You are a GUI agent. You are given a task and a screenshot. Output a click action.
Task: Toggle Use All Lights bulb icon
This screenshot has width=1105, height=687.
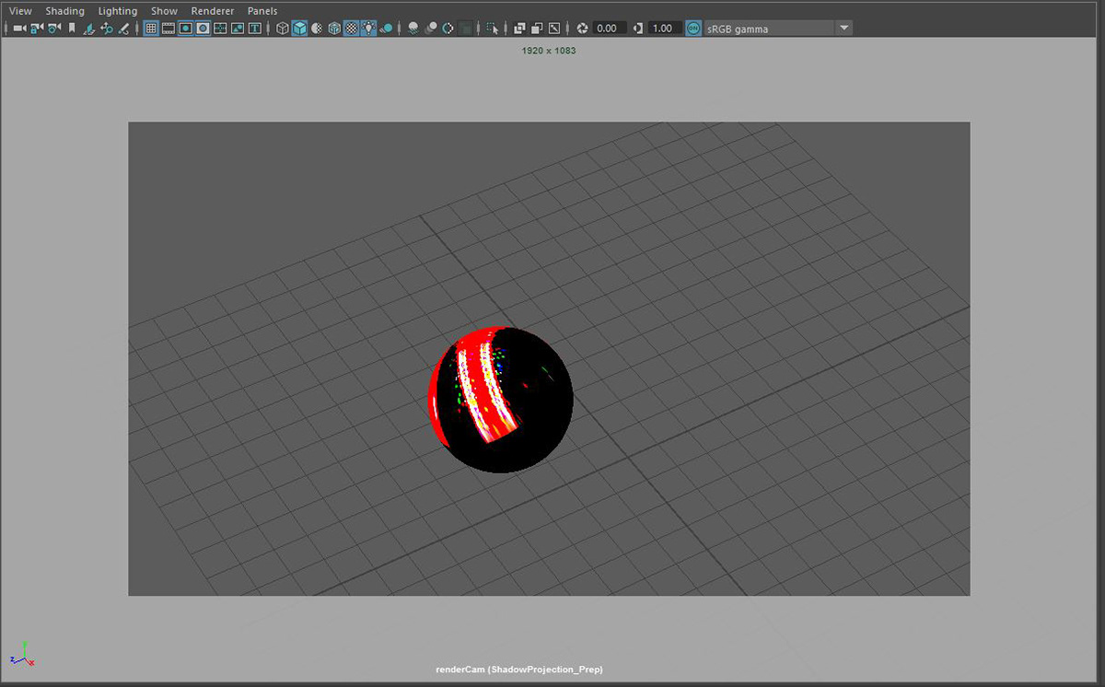tap(369, 29)
